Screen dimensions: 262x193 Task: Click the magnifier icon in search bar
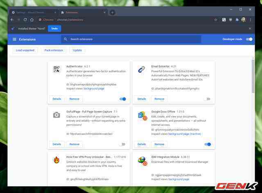65,39
